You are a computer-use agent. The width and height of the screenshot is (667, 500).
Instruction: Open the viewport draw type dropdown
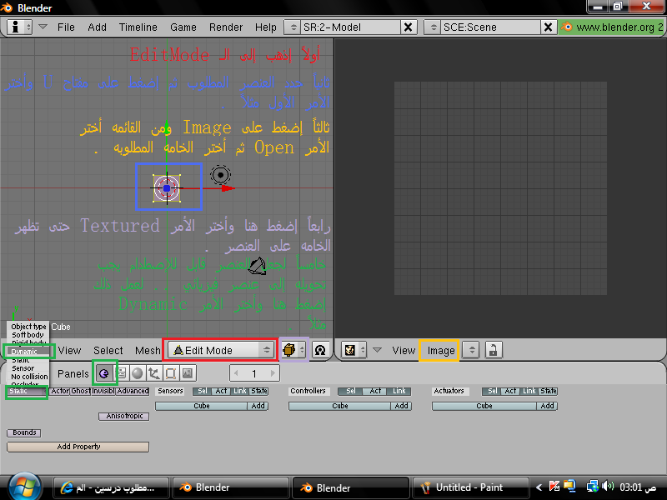click(293, 350)
